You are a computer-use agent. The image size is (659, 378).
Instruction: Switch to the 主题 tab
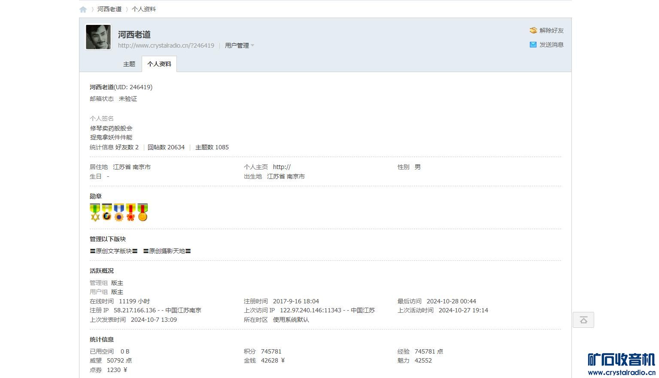[x=129, y=64]
